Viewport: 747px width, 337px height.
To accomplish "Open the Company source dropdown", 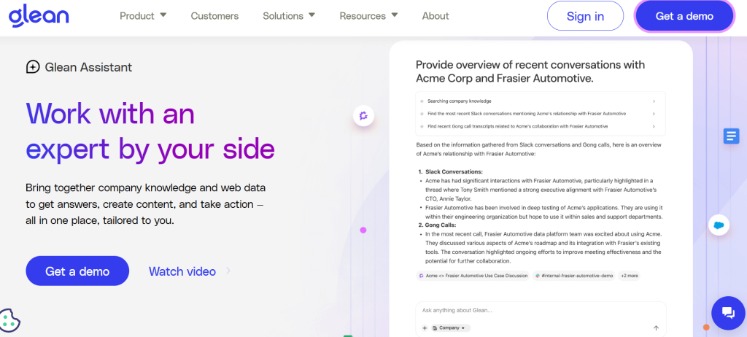I will (451, 328).
